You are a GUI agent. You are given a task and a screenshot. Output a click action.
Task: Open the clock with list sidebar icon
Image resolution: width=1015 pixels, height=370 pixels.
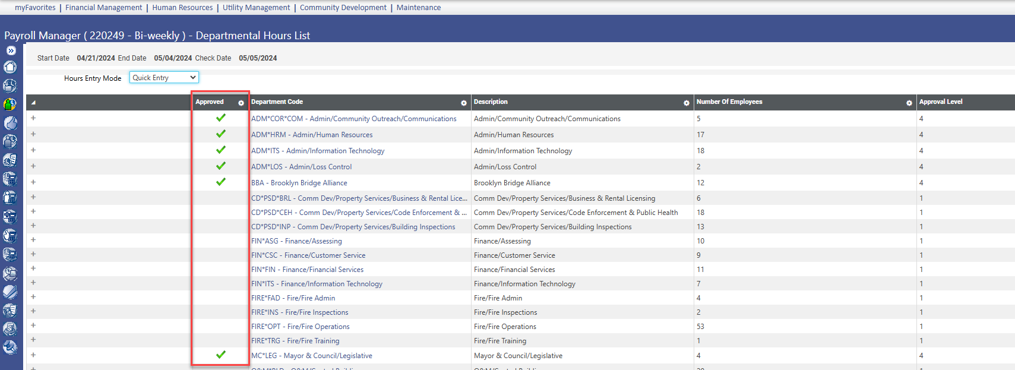(10, 160)
